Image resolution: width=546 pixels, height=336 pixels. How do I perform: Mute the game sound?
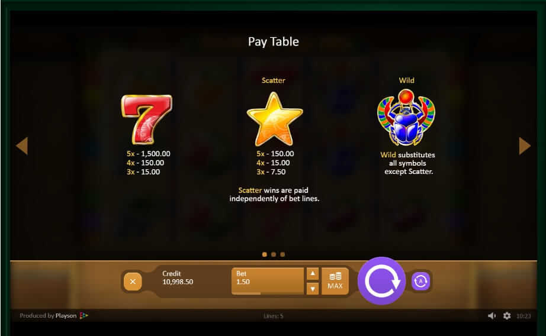pos(492,316)
